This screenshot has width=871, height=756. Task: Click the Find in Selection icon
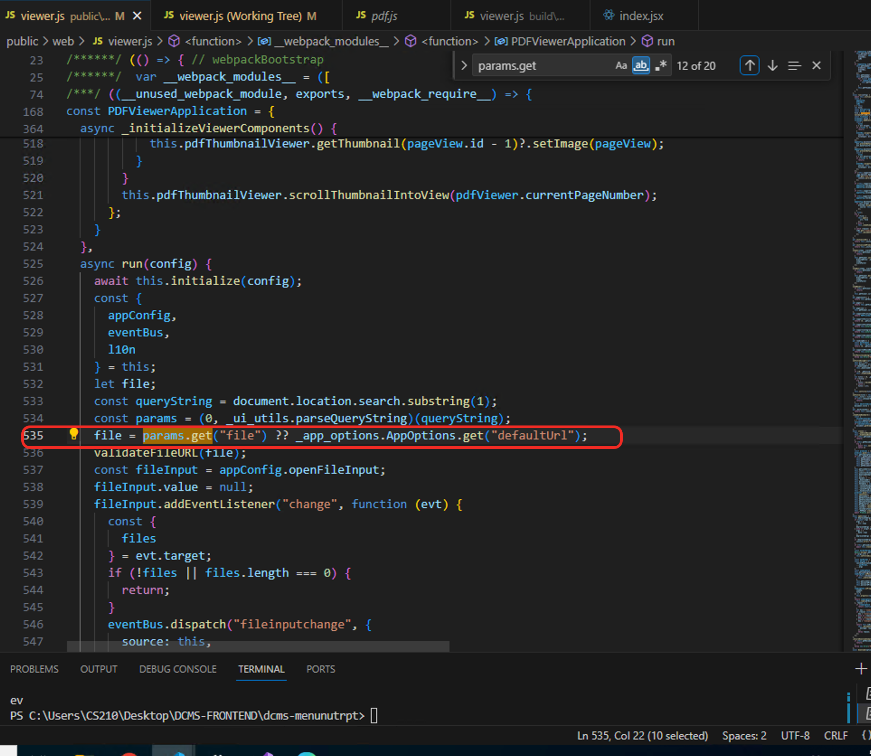(795, 66)
